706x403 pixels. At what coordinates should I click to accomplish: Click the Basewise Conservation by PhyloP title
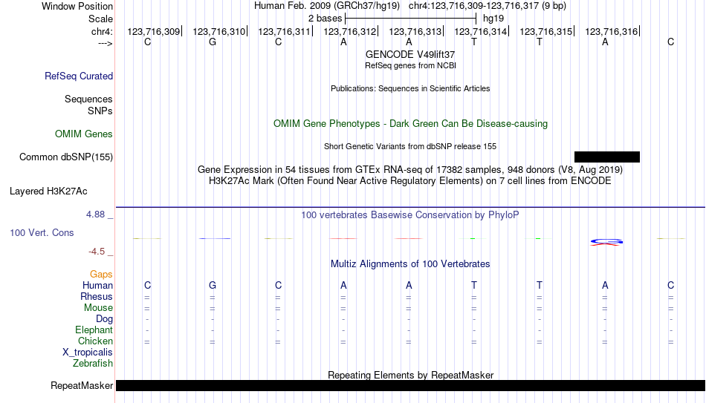409,215
